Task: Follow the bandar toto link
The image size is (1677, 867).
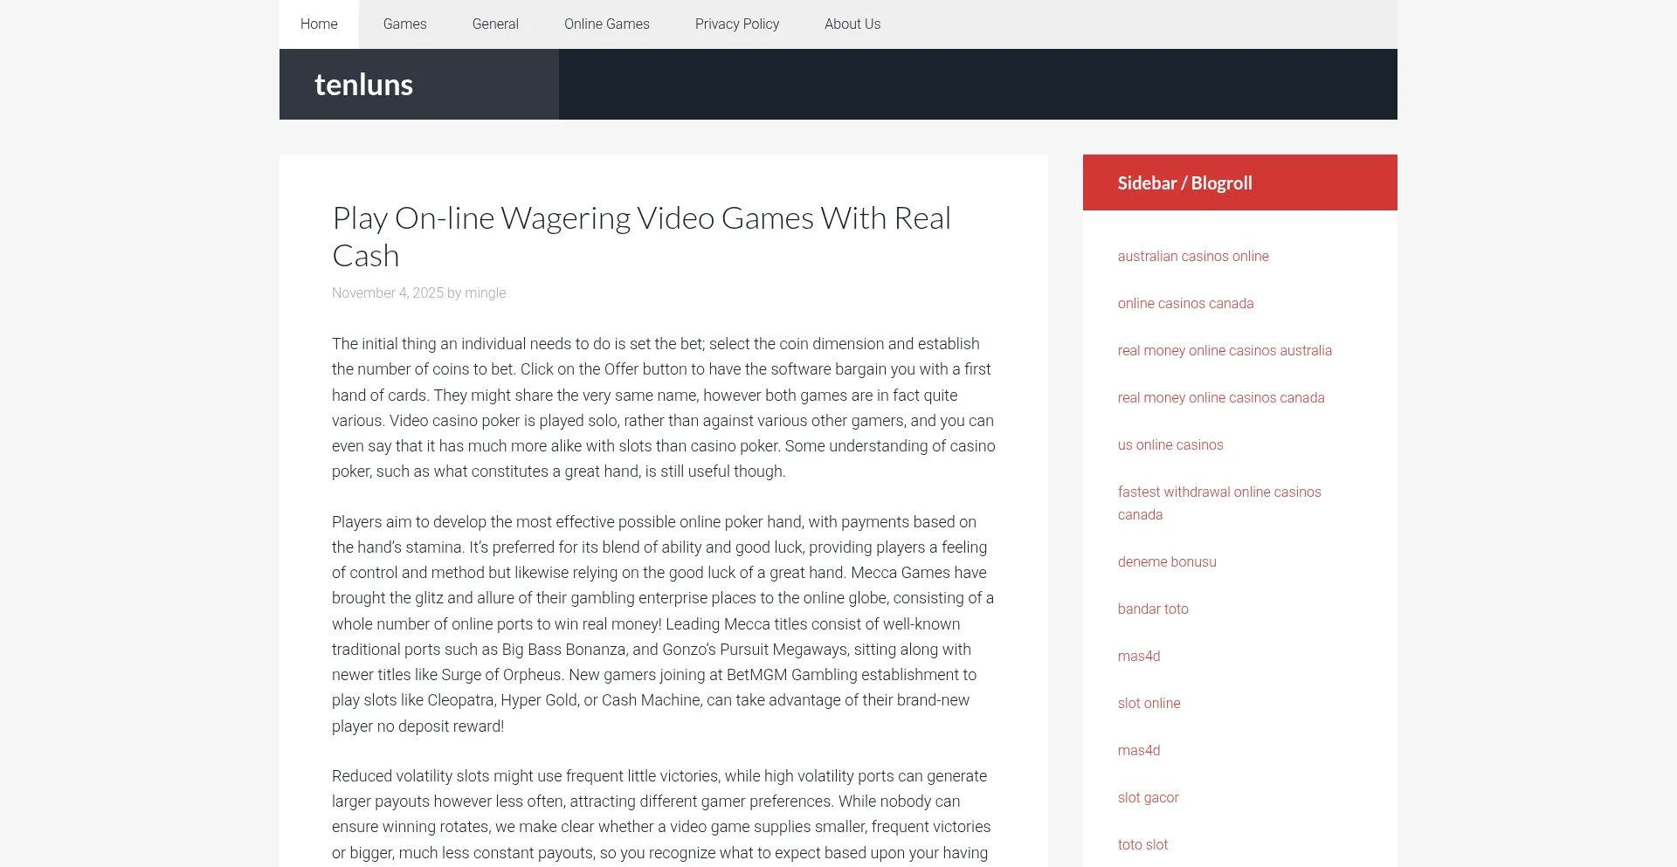Action: [x=1152, y=609]
